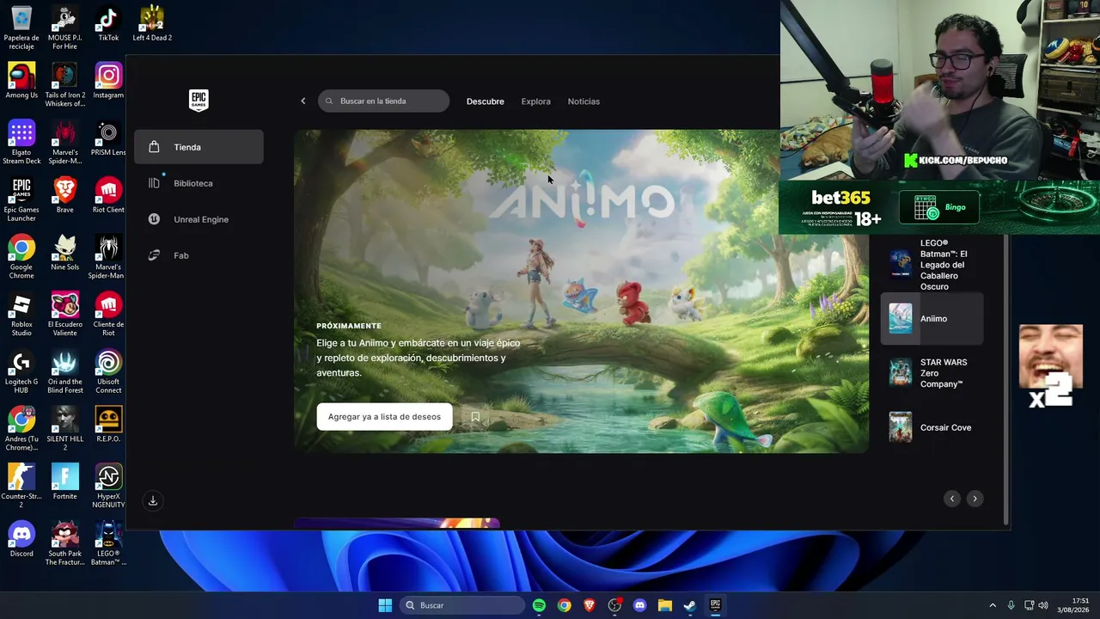The height and width of the screenshot is (619, 1100).
Task: Open the HyperX NGENUITY desktop icon
Action: coord(108,487)
